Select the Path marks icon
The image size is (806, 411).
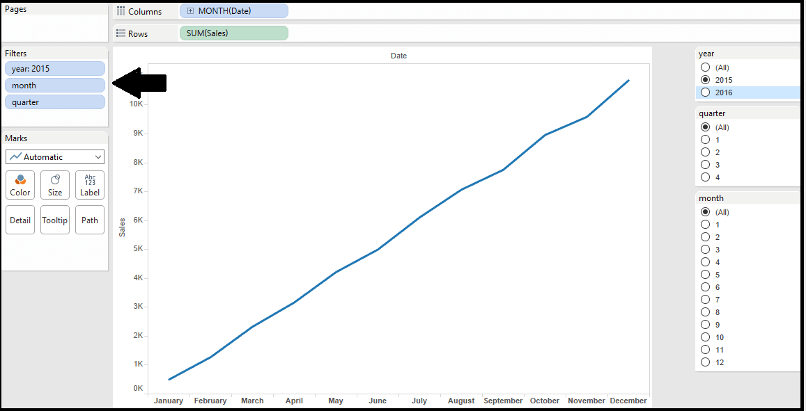point(89,219)
